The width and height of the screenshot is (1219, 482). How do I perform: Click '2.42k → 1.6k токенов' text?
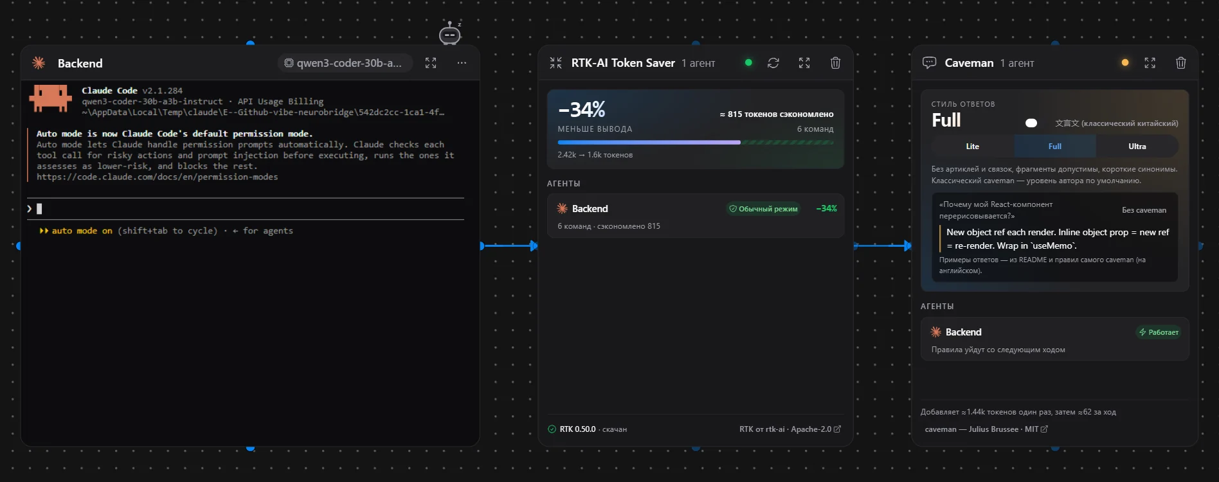(595, 155)
